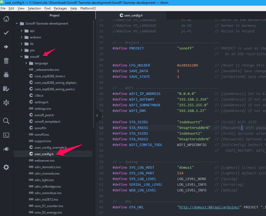Open settings.ino file
The image size is (266, 216).
pyautogui.click(x=43, y=108)
